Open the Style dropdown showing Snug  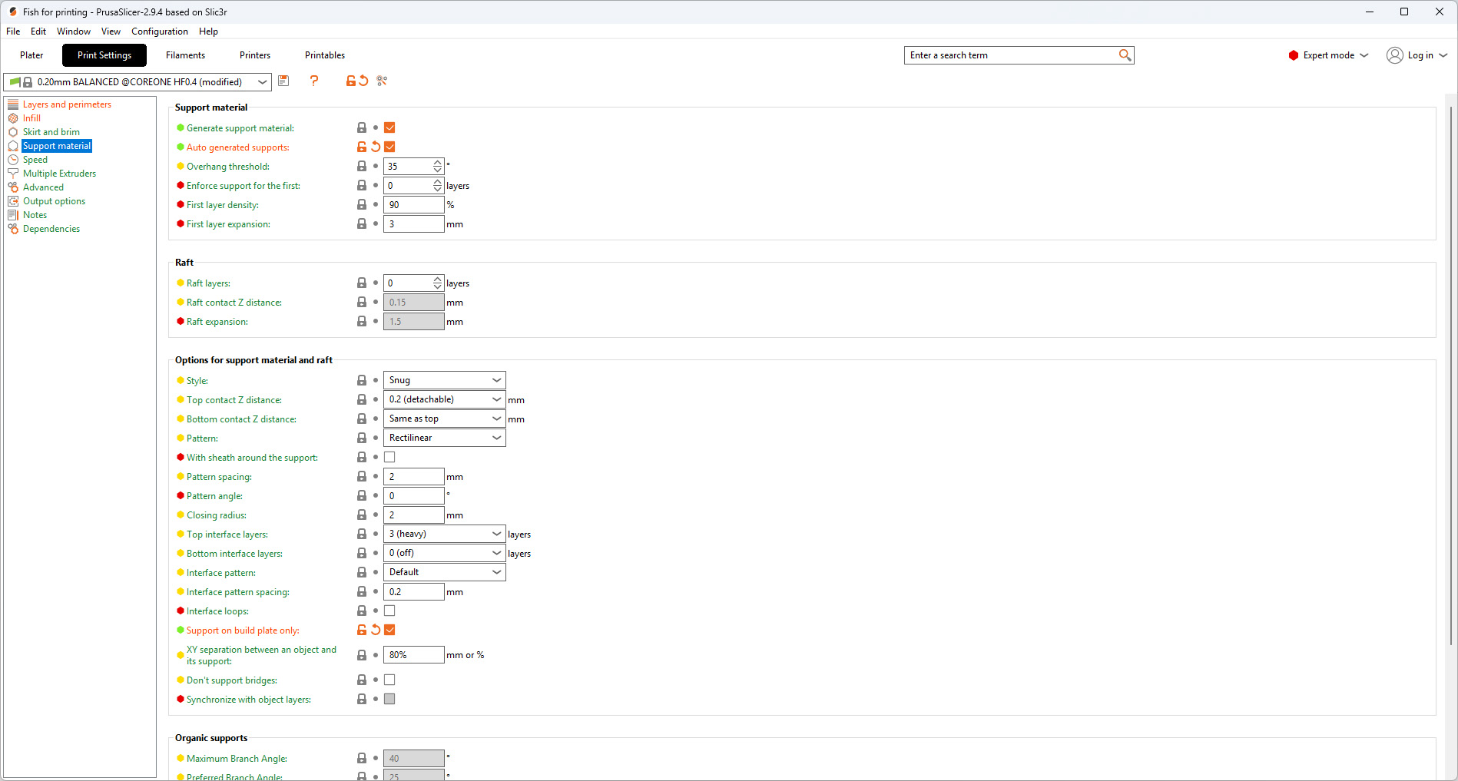(x=444, y=380)
